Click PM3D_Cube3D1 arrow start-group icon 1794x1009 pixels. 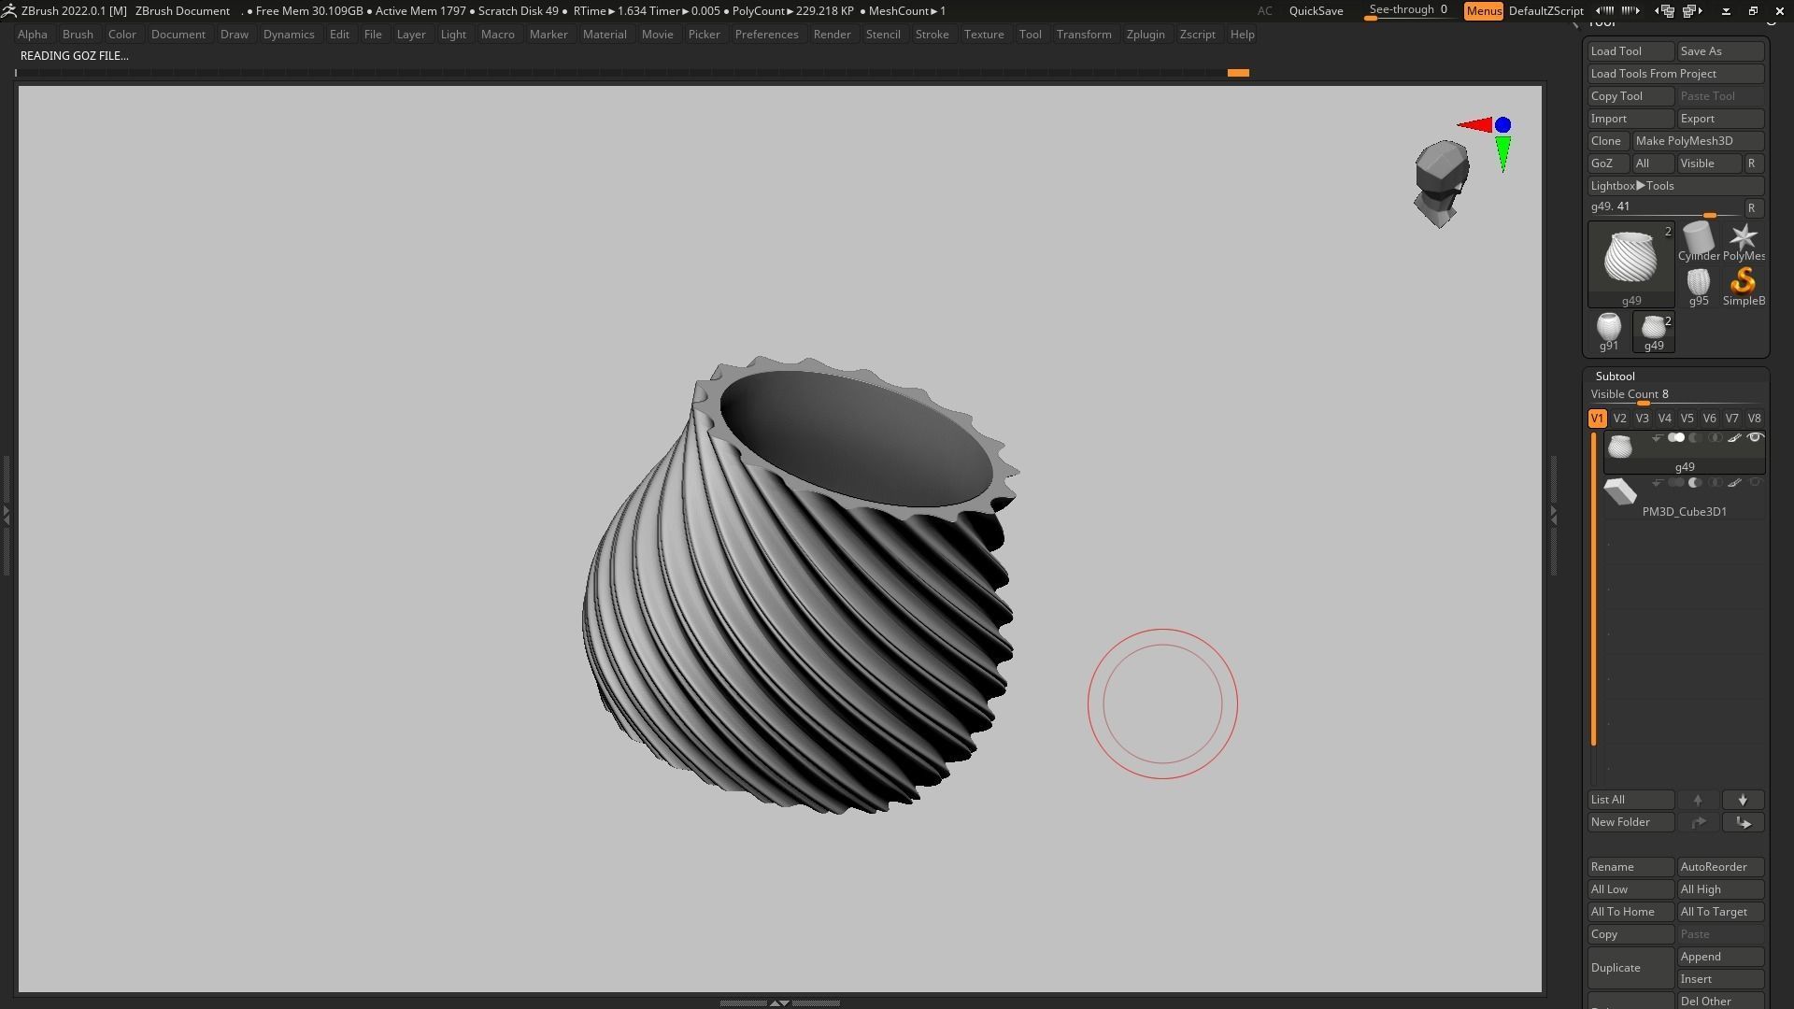coord(1657,483)
